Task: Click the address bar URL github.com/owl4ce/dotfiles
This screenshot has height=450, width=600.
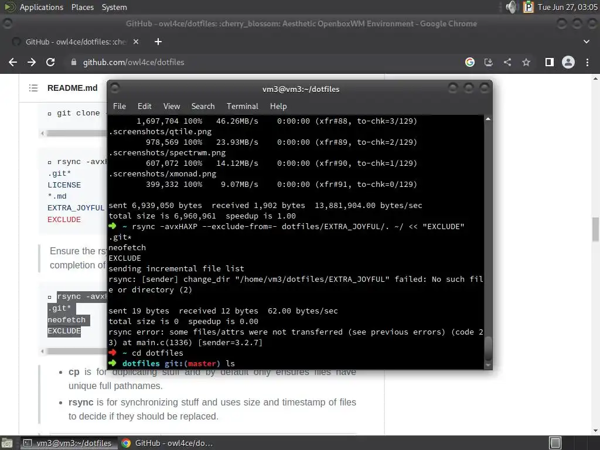Action: pos(134,62)
